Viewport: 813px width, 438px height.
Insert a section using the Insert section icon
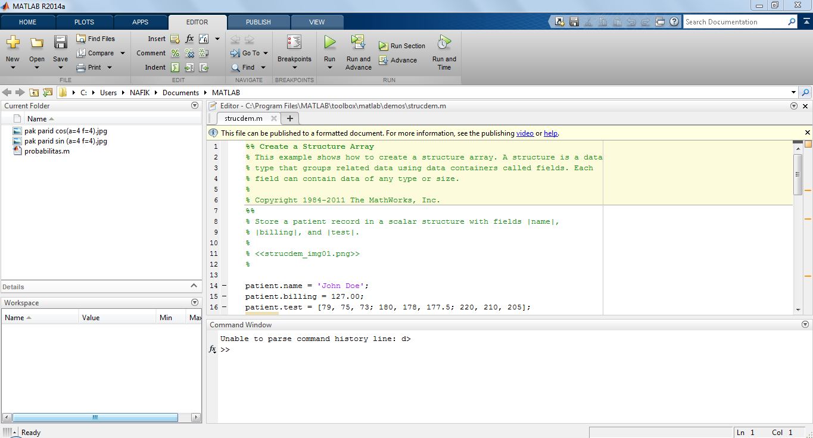pos(175,39)
